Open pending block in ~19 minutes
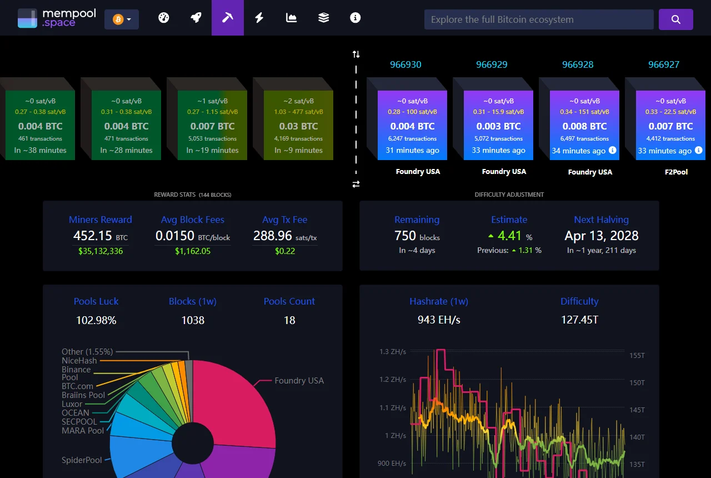 (212, 126)
